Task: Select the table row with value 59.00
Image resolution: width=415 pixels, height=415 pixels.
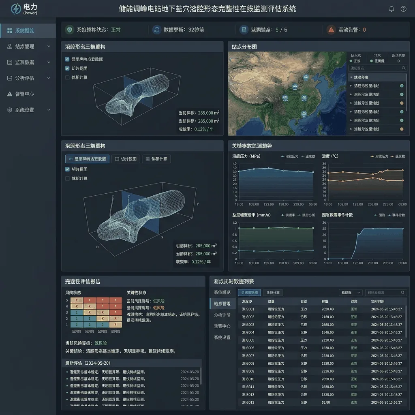Action: [x=322, y=402]
